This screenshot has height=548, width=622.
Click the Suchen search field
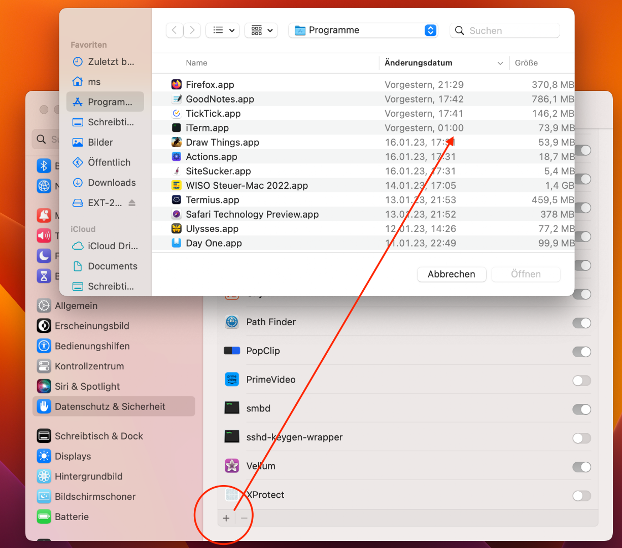tap(505, 30)
